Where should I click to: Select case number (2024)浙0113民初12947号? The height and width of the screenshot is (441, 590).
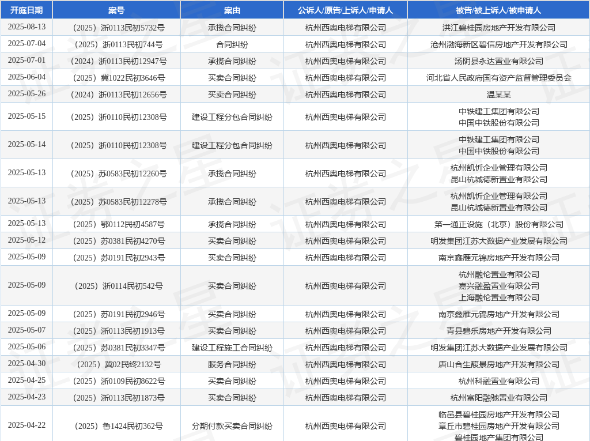click(x=119, y=61)
